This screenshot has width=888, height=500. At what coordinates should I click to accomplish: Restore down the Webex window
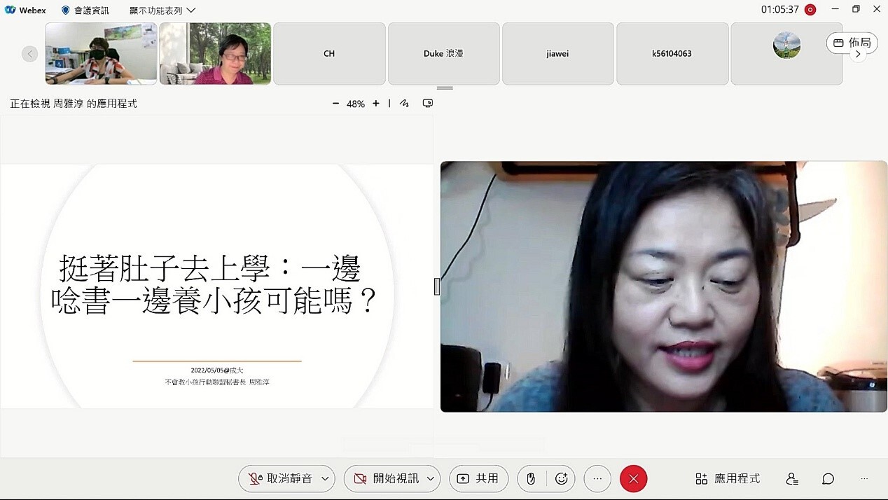[856, 9]
